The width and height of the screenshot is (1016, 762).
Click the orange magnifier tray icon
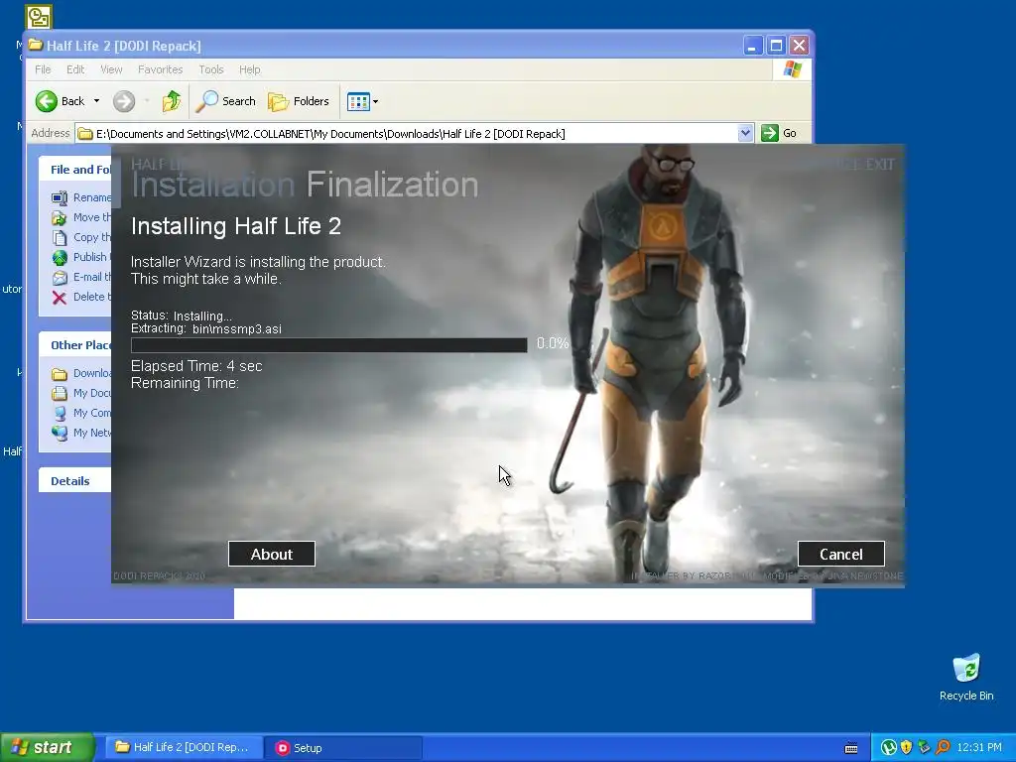943,747
